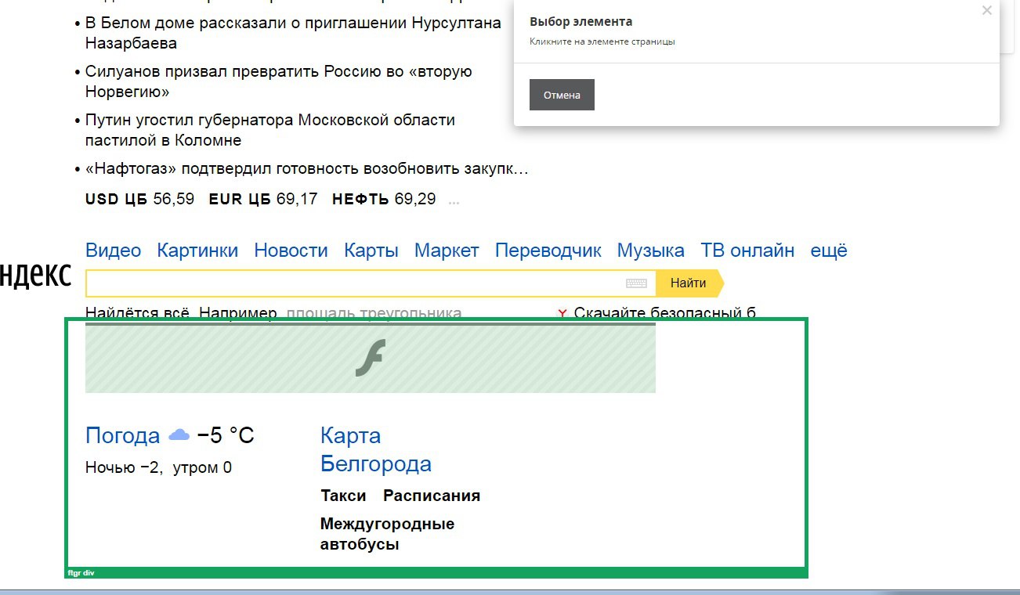The width and height of the screenshot is (1020, 595).
Task: Expand the ещё services menu
Action: [829, 251]
